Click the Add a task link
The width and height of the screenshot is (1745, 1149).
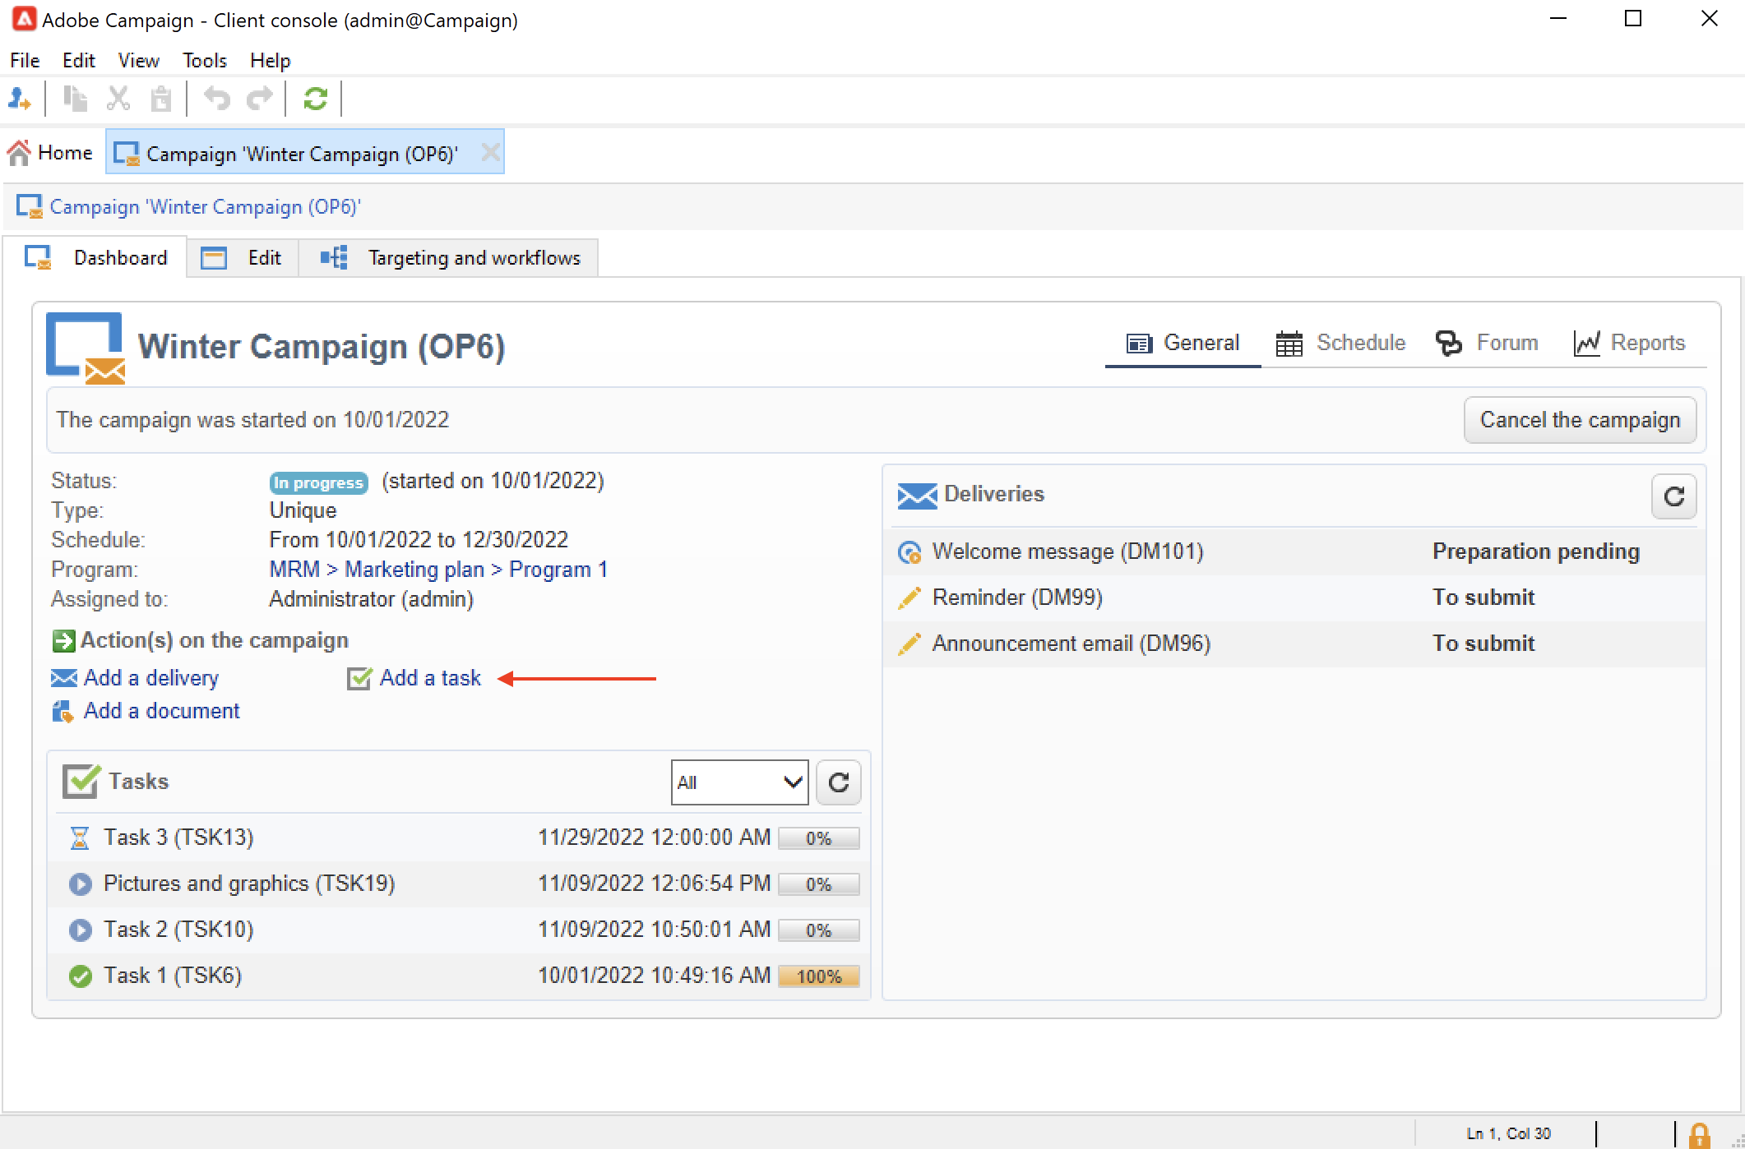click(429, 678)
